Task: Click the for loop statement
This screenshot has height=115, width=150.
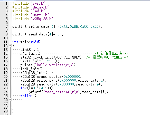Action: 36,88
